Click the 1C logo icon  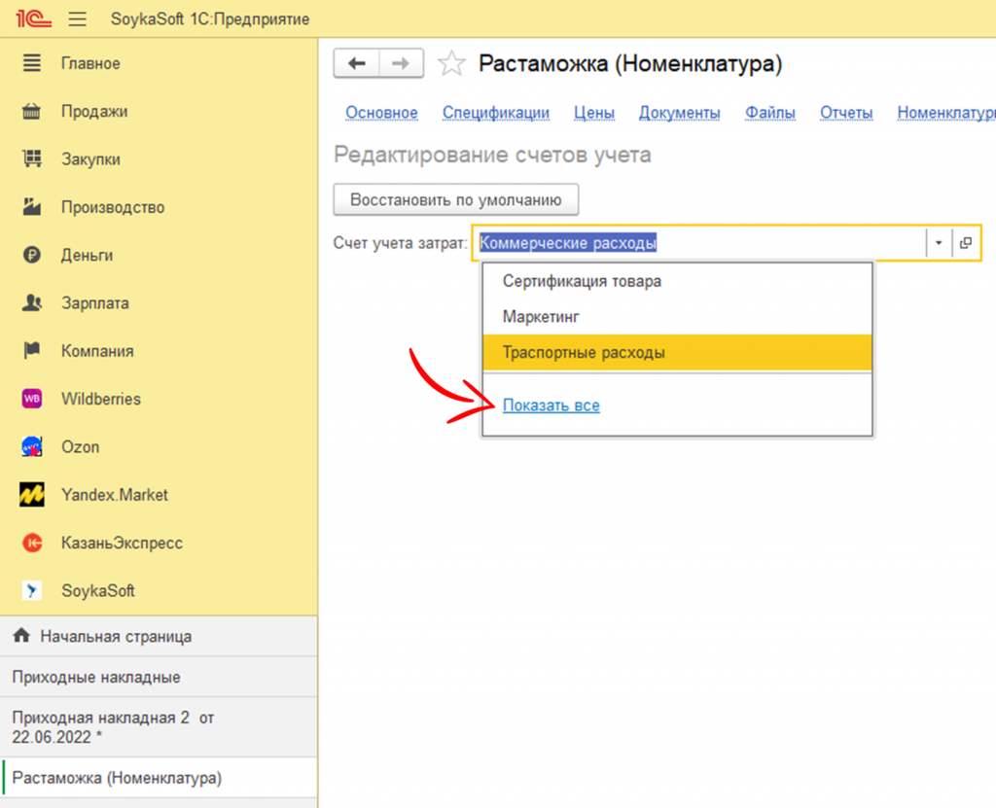(26, 18)
